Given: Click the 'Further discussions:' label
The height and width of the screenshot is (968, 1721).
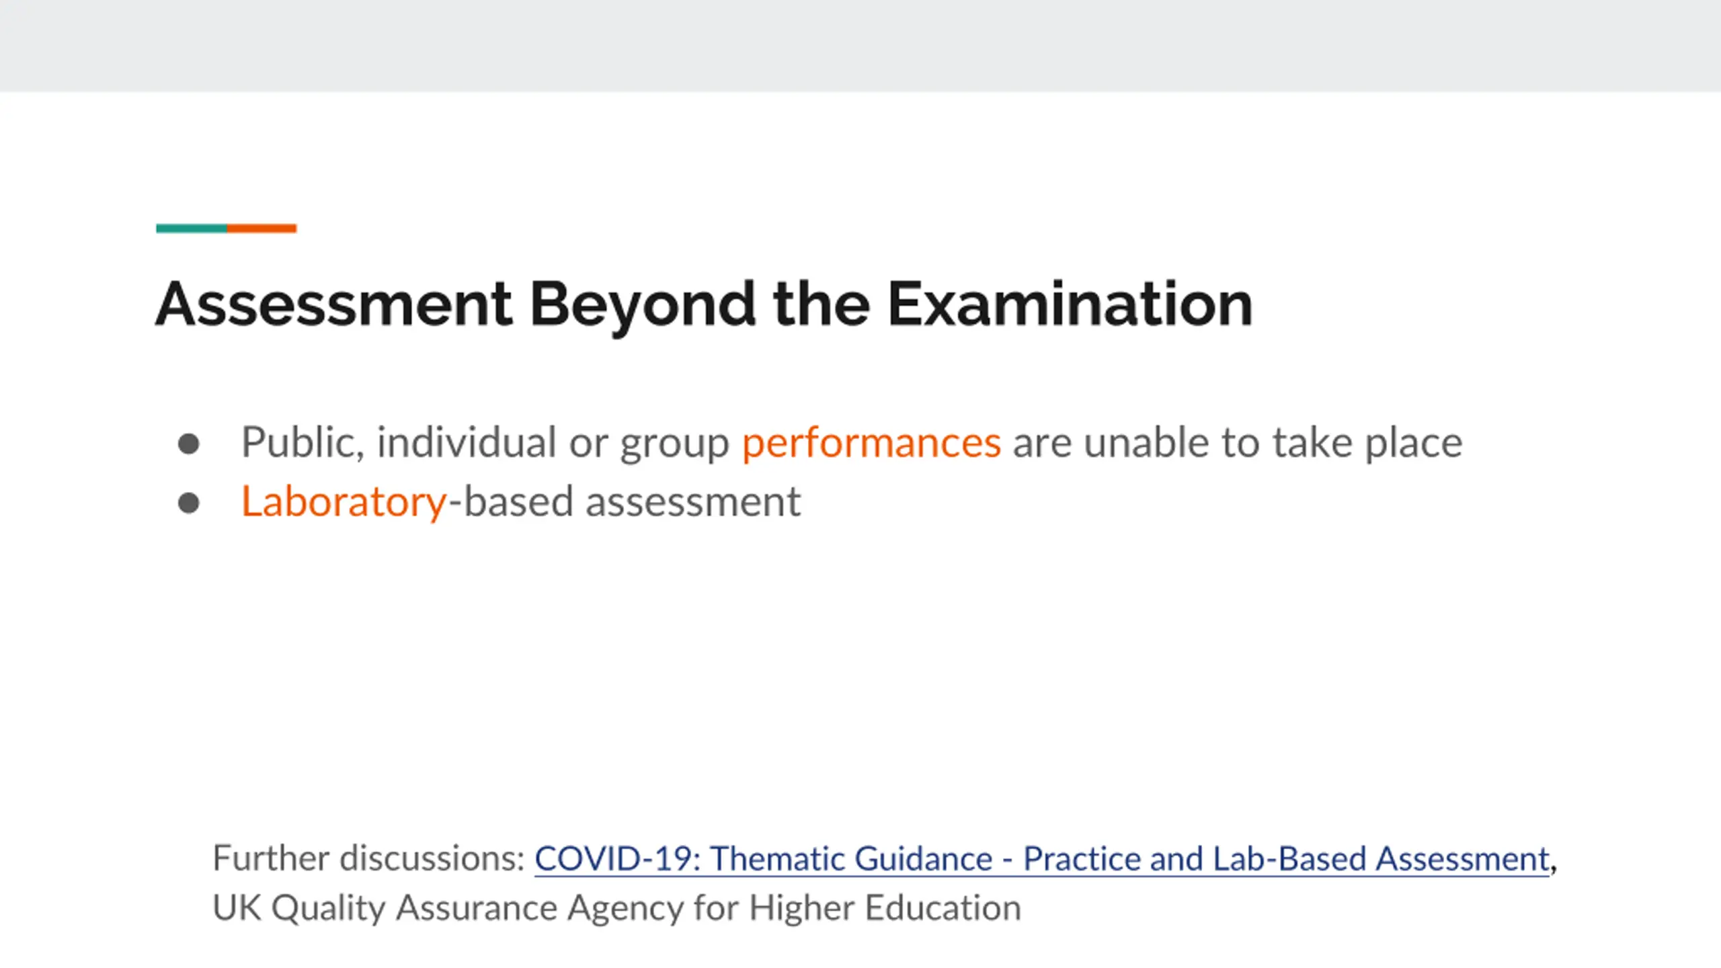Looking at the screenshot, I should (368, 859).
